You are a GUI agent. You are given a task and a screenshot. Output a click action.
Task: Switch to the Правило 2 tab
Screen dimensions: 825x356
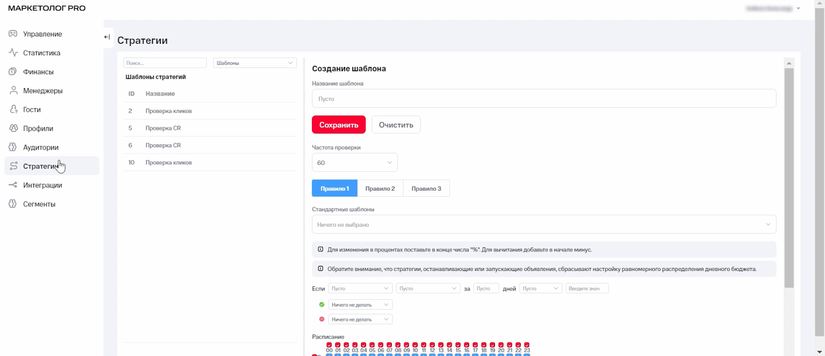[x=380, y=189]
